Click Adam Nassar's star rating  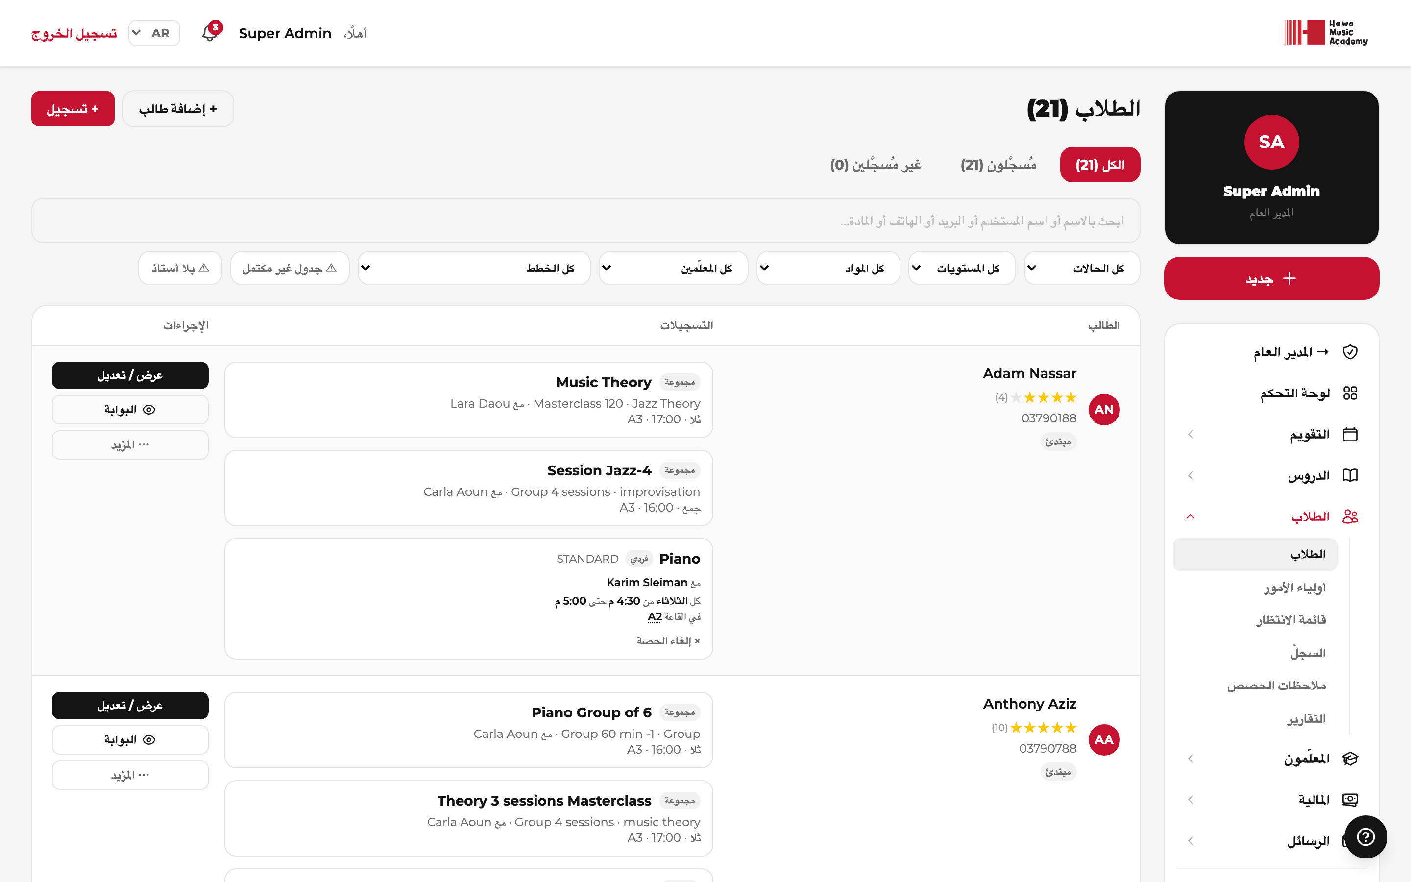(1043, 397)
